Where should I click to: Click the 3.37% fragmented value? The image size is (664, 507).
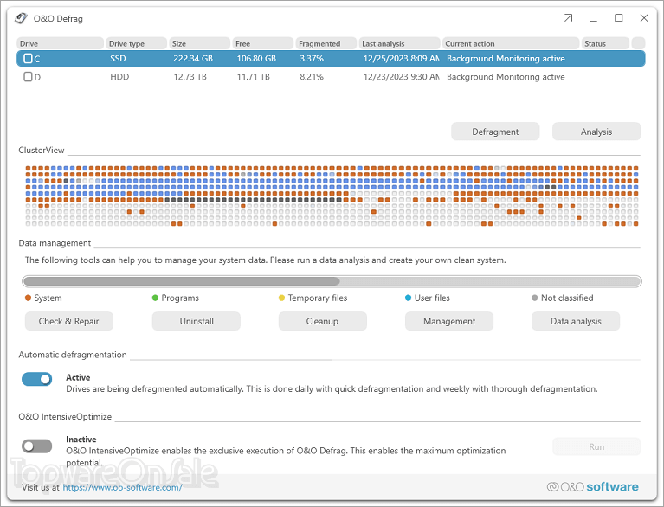point(312,59)
